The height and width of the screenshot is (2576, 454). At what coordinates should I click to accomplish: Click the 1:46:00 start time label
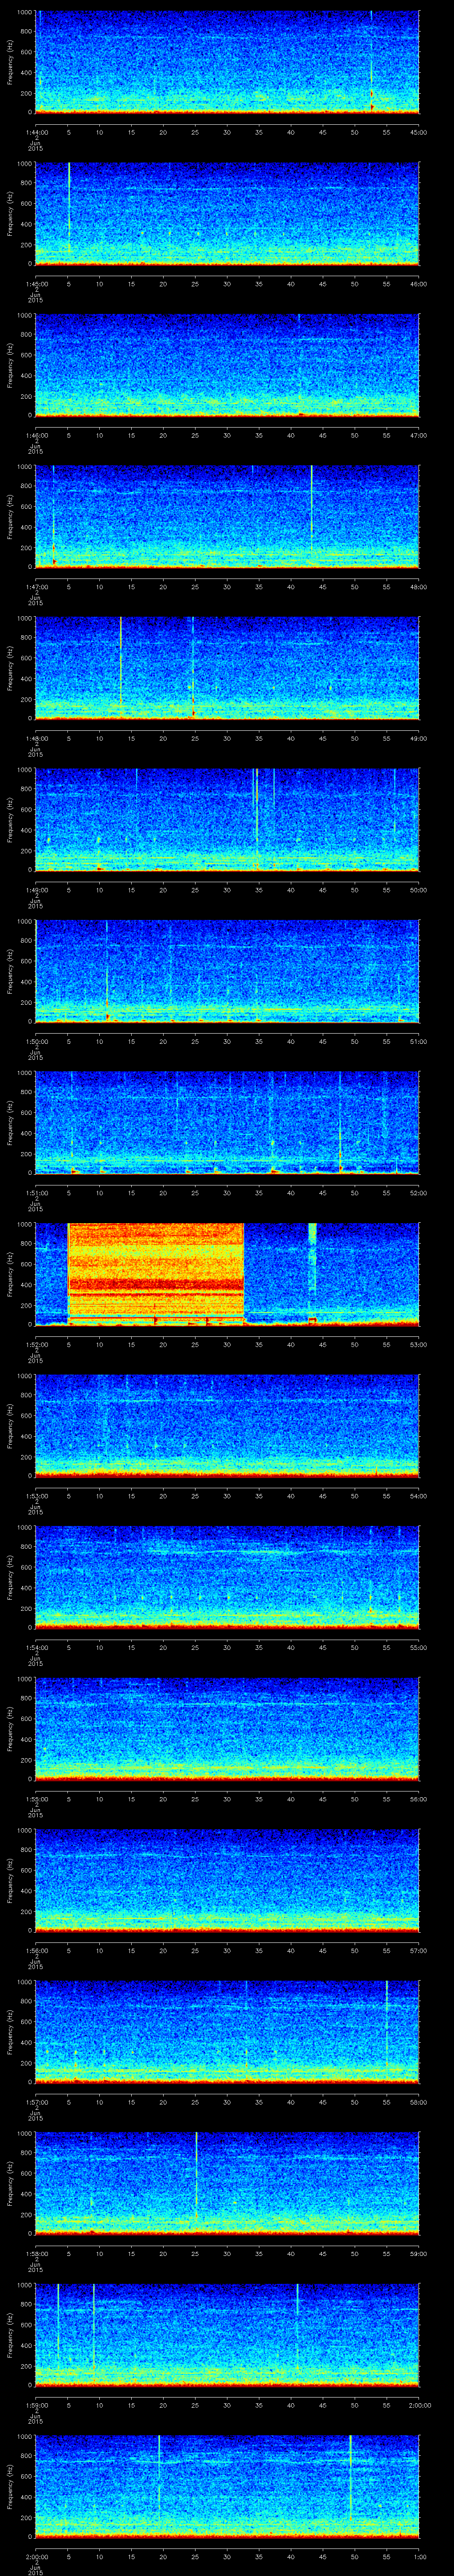[36, 436]
